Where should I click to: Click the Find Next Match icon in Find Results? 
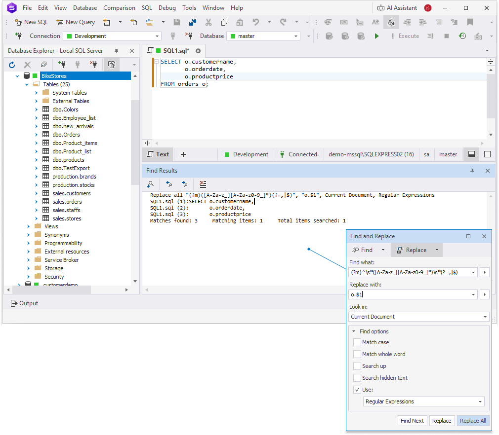point(185,184)
